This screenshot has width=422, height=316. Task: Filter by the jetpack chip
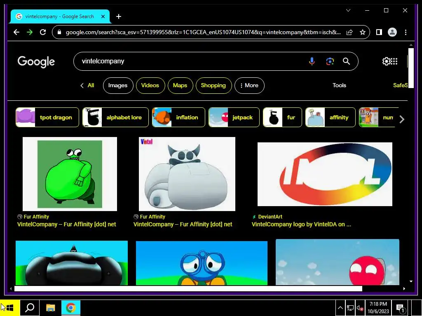(x=234, y=117)
